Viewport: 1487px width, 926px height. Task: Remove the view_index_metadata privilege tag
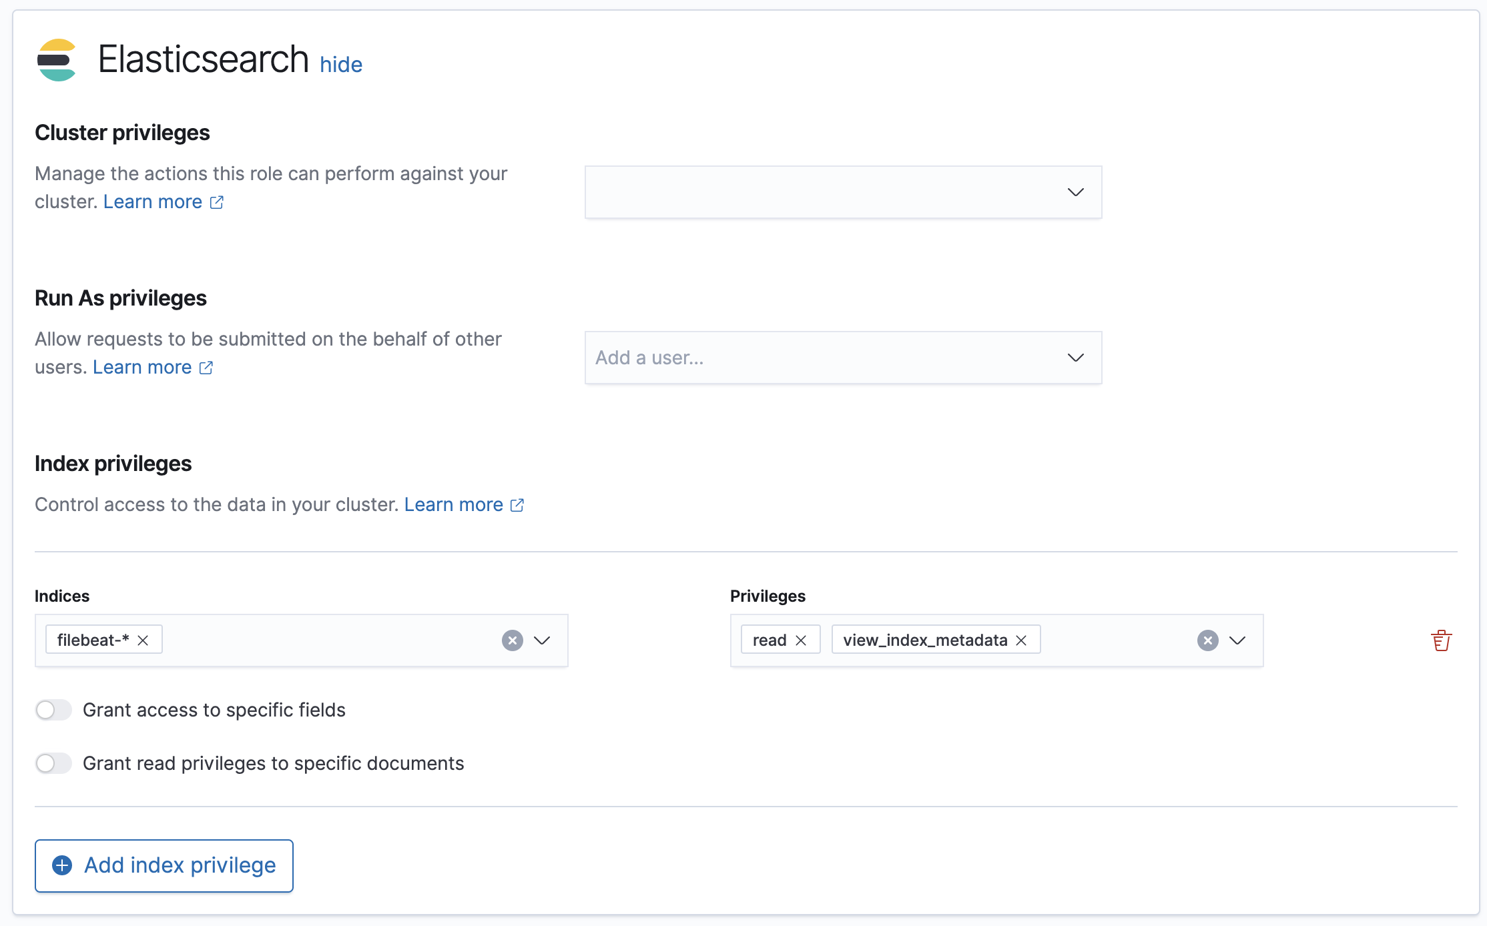click(x=1020, y=639)
